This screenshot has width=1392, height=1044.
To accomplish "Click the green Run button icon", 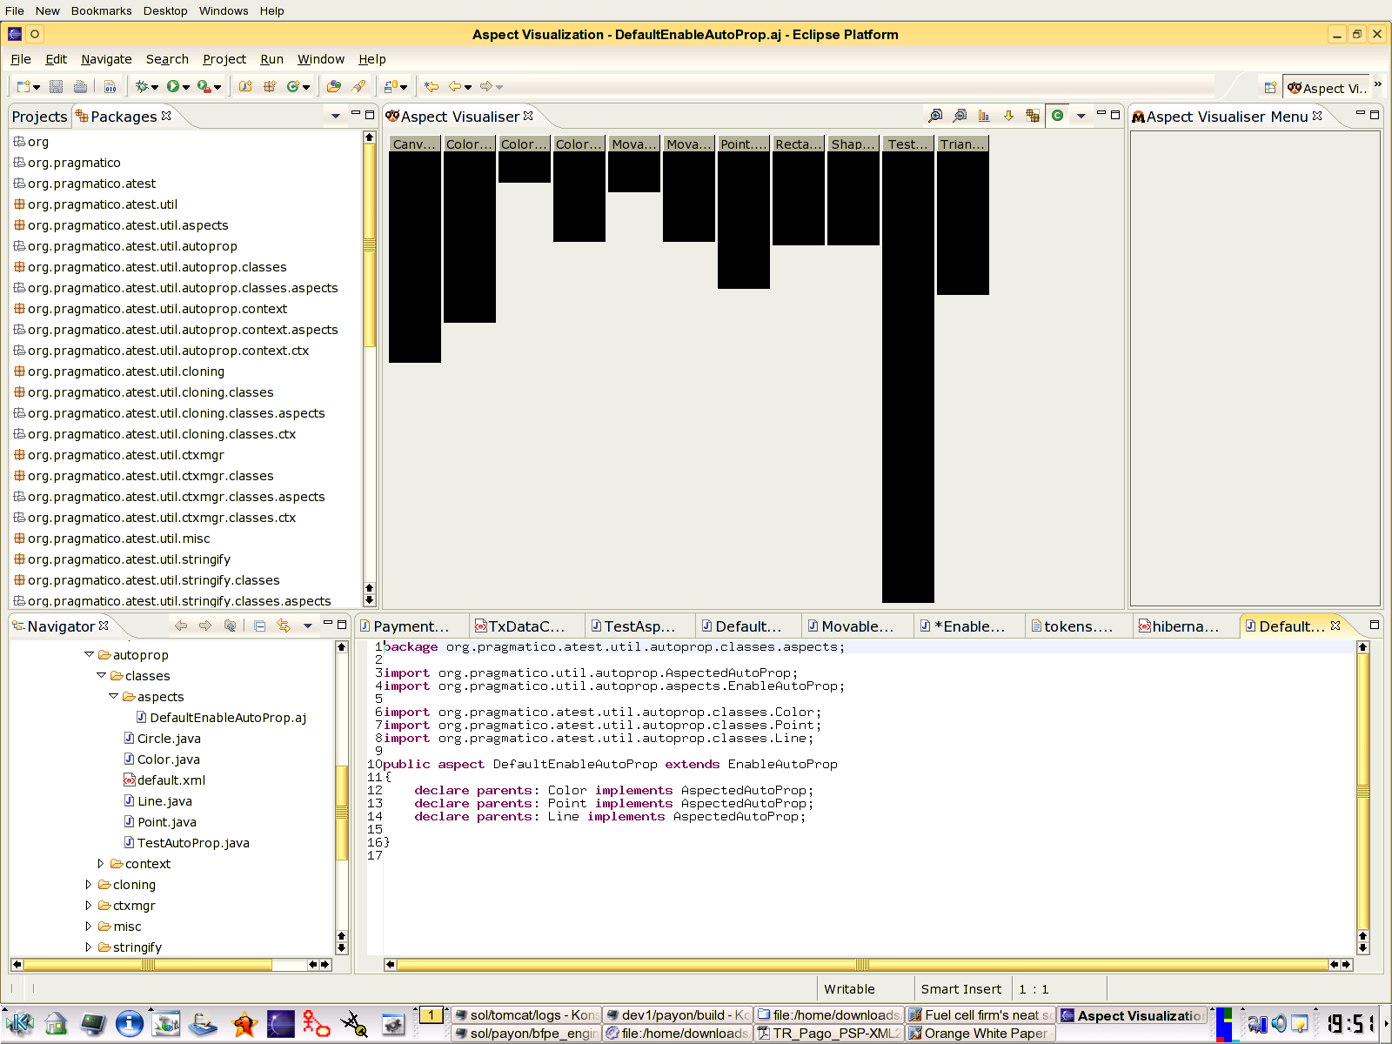I will [173, 86].
